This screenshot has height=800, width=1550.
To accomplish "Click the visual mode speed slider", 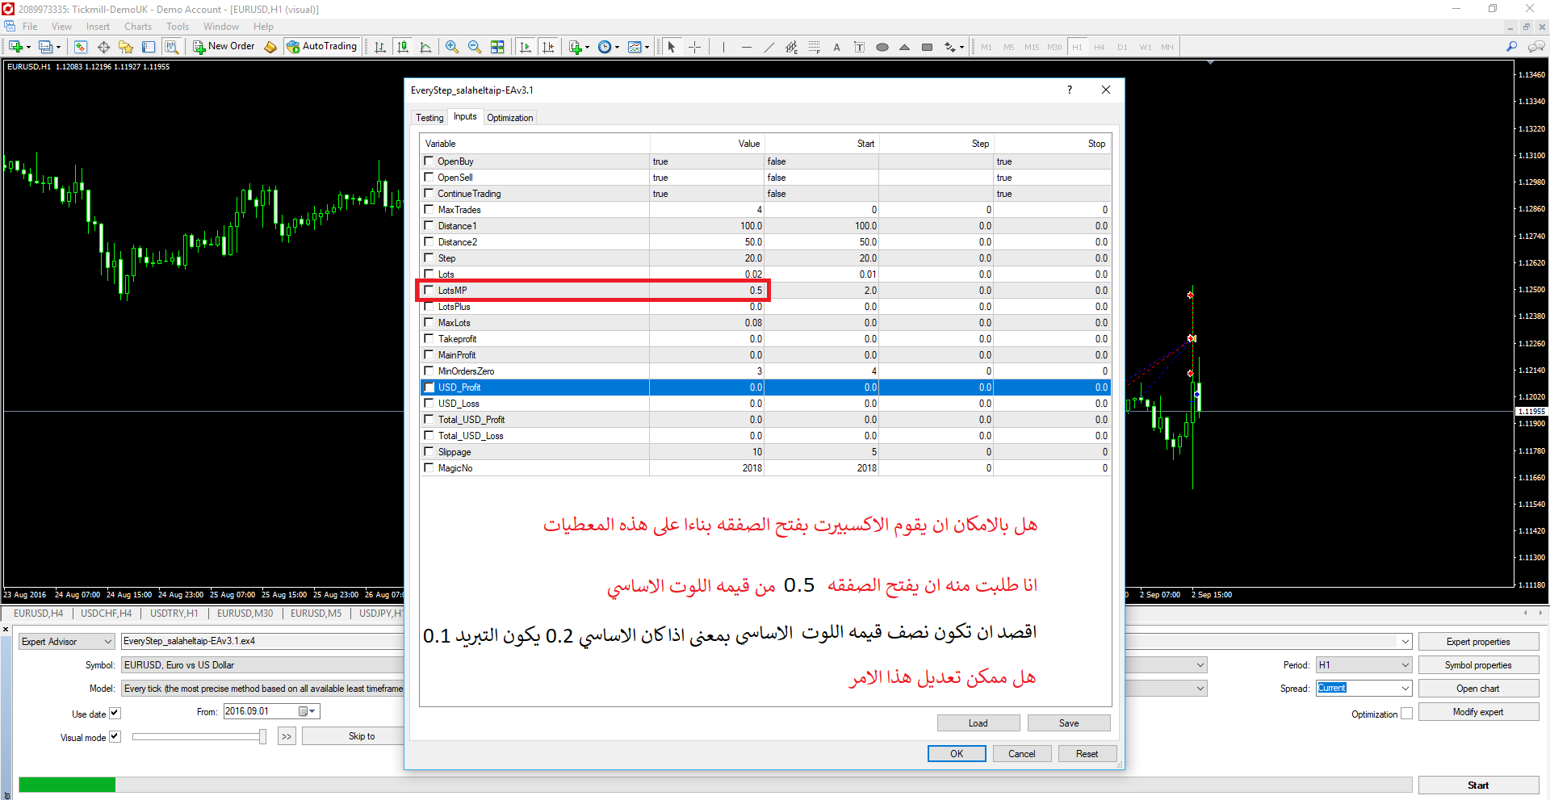I will (199, 736).
